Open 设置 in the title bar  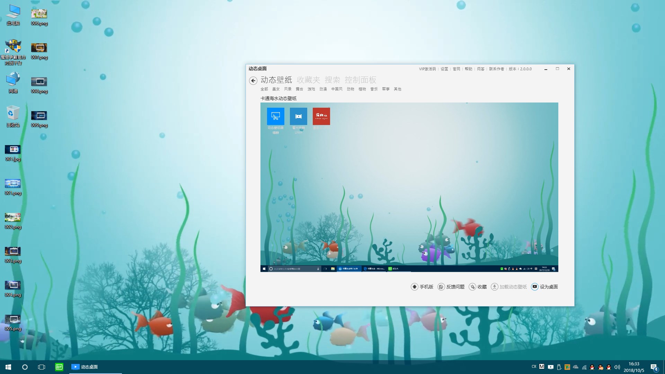(444, 69)
